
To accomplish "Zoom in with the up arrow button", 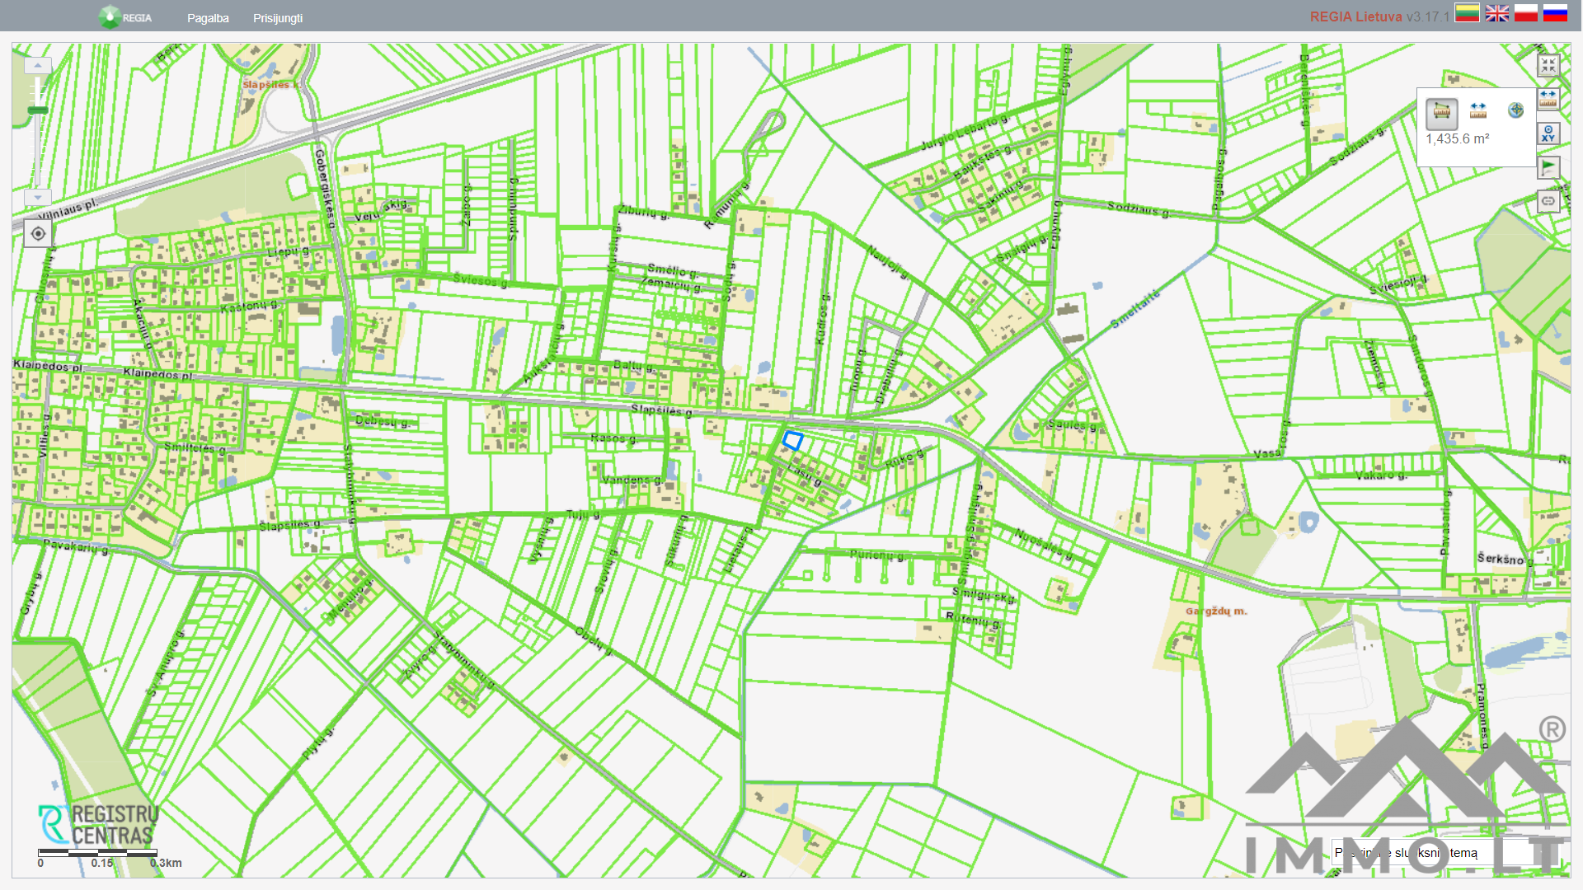I will click(x=38, y=65).
